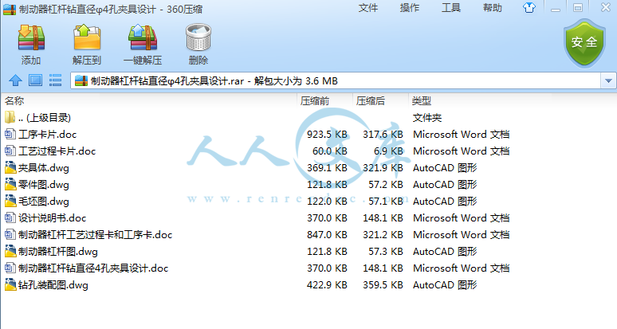Open the 工具 menu
Image resolution: width=617 pixels, height=329 pixels.
click(451, 8)
